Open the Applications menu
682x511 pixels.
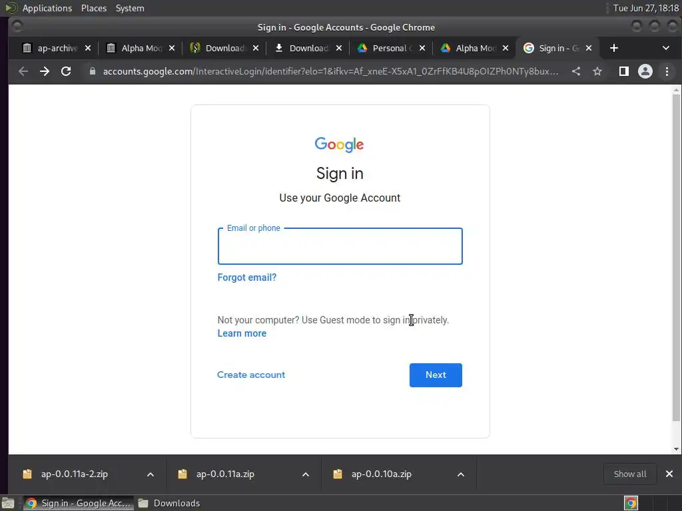click(47, 8)
